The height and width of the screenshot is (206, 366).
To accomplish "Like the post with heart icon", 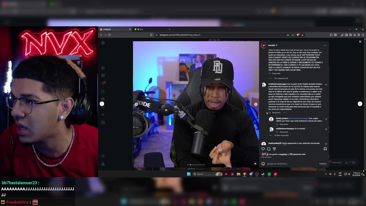I will (263, 149).
